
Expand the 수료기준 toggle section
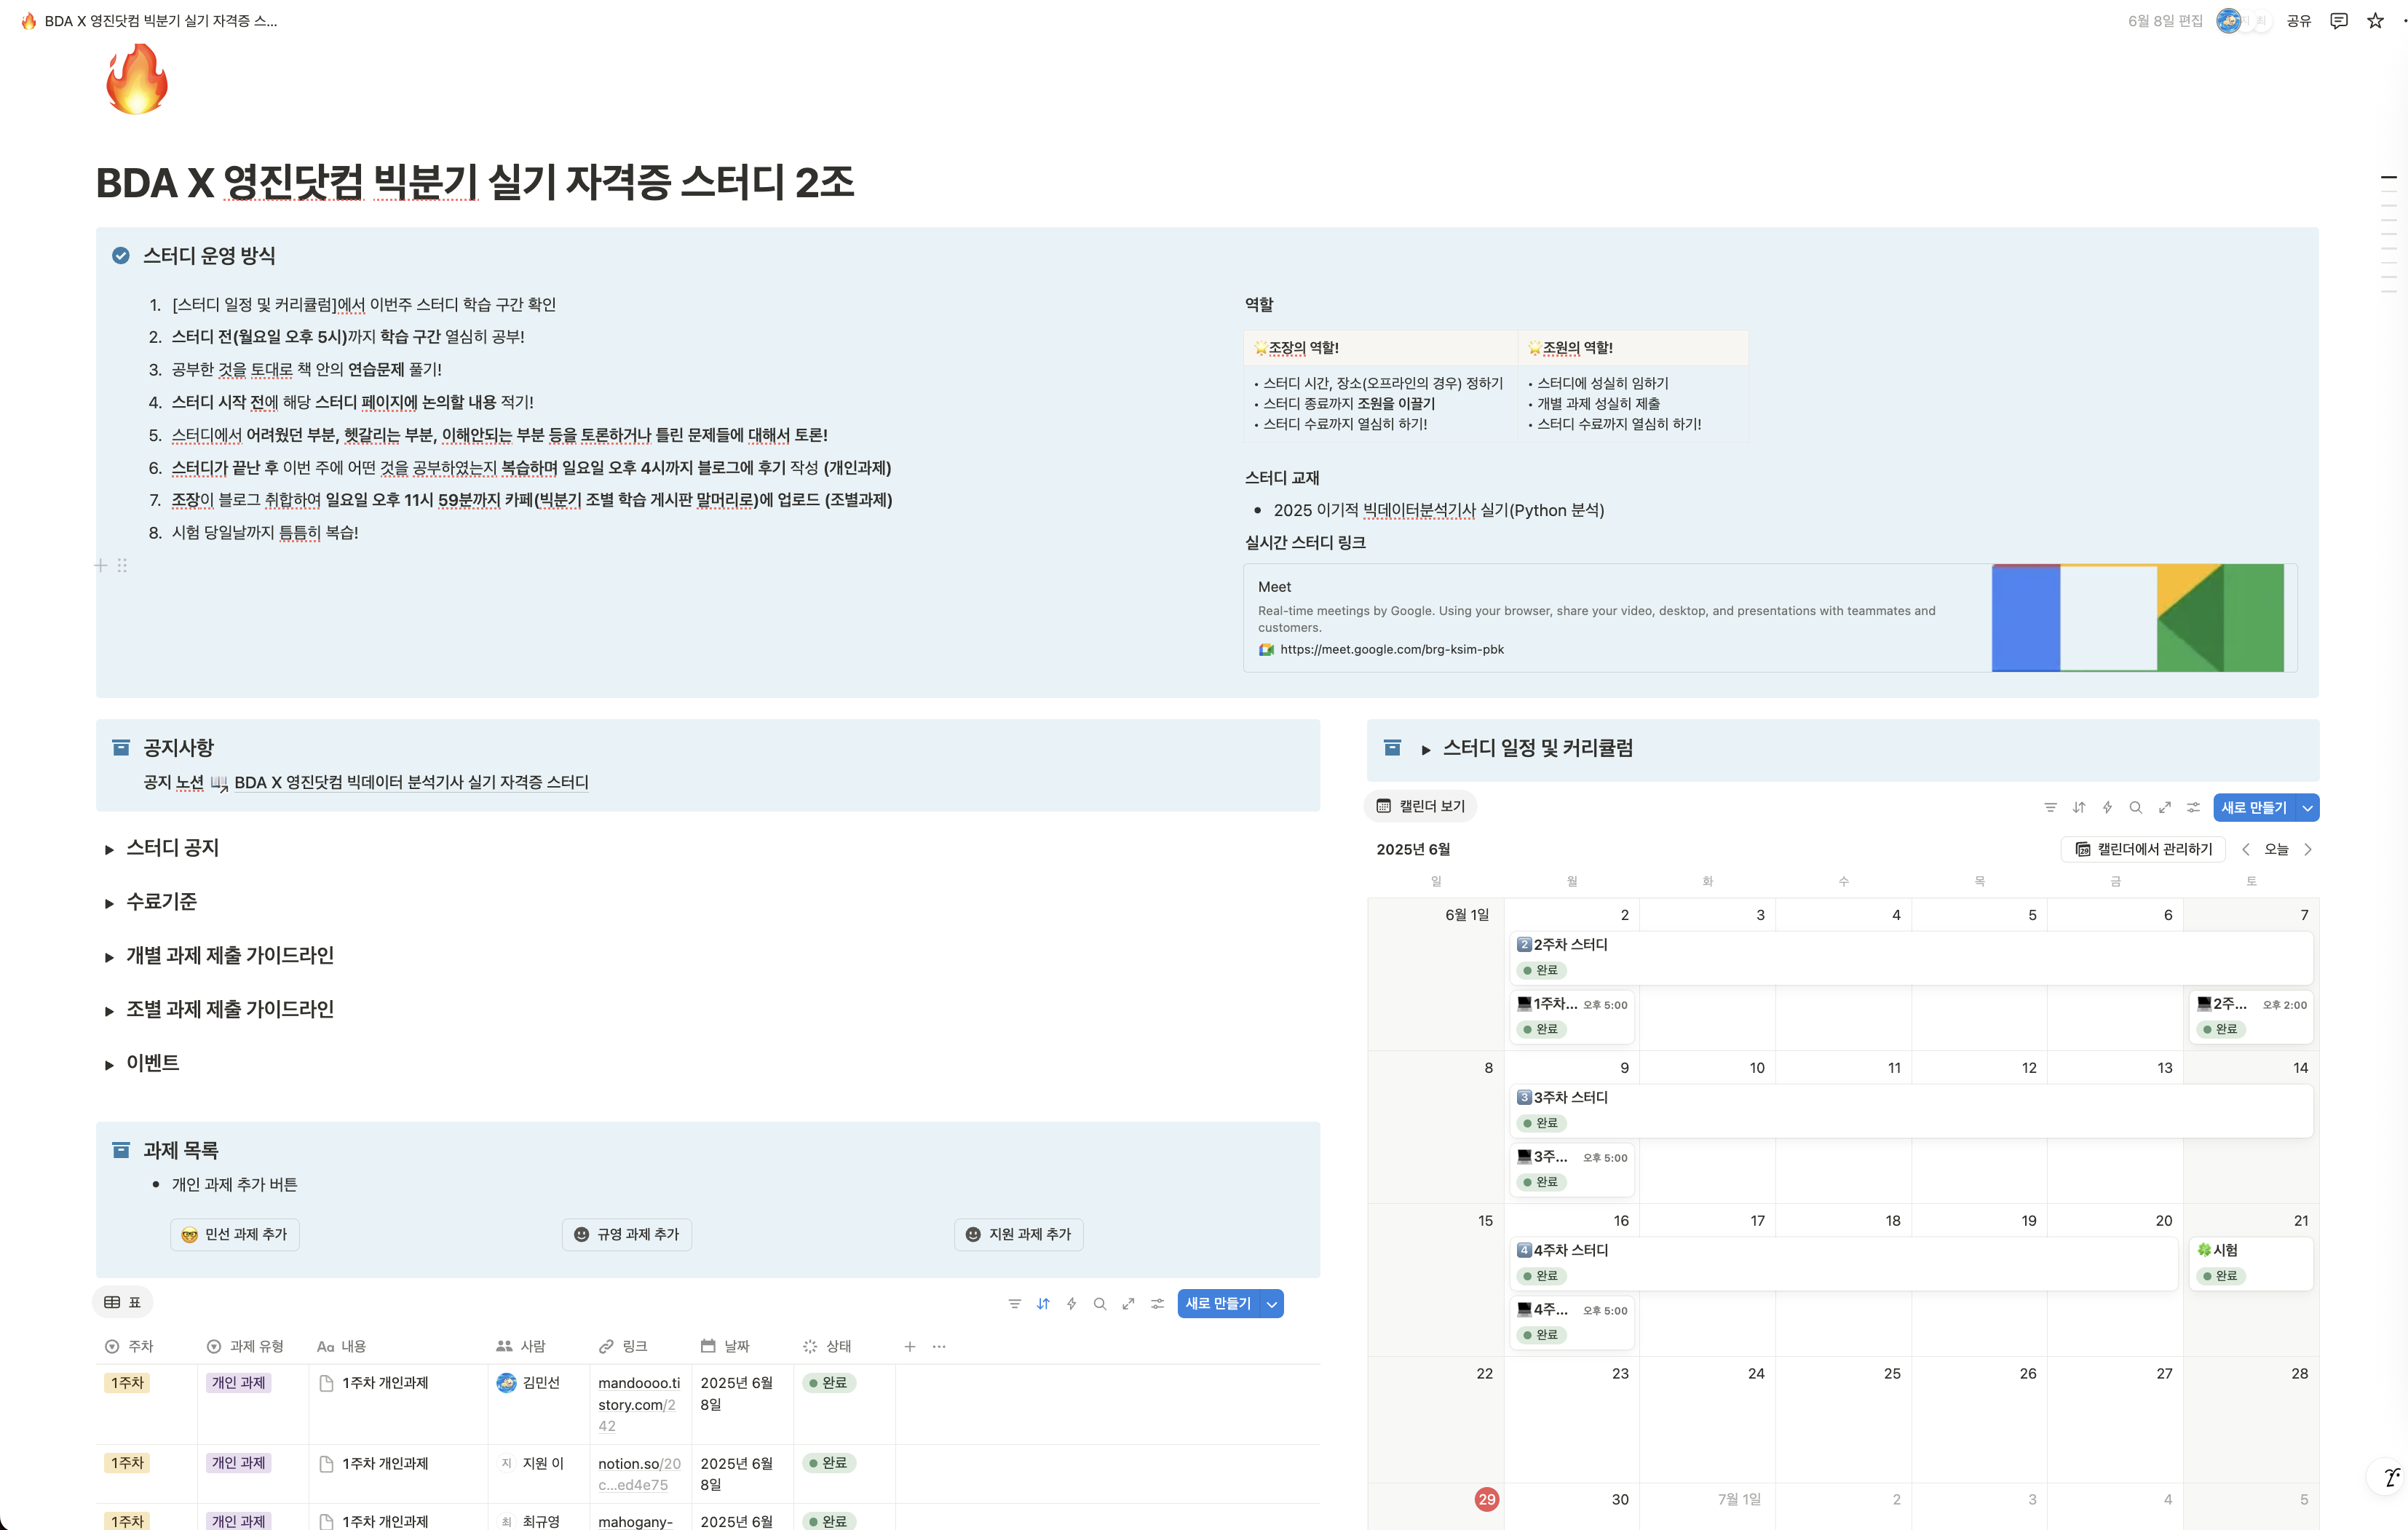tap(109, 903)
